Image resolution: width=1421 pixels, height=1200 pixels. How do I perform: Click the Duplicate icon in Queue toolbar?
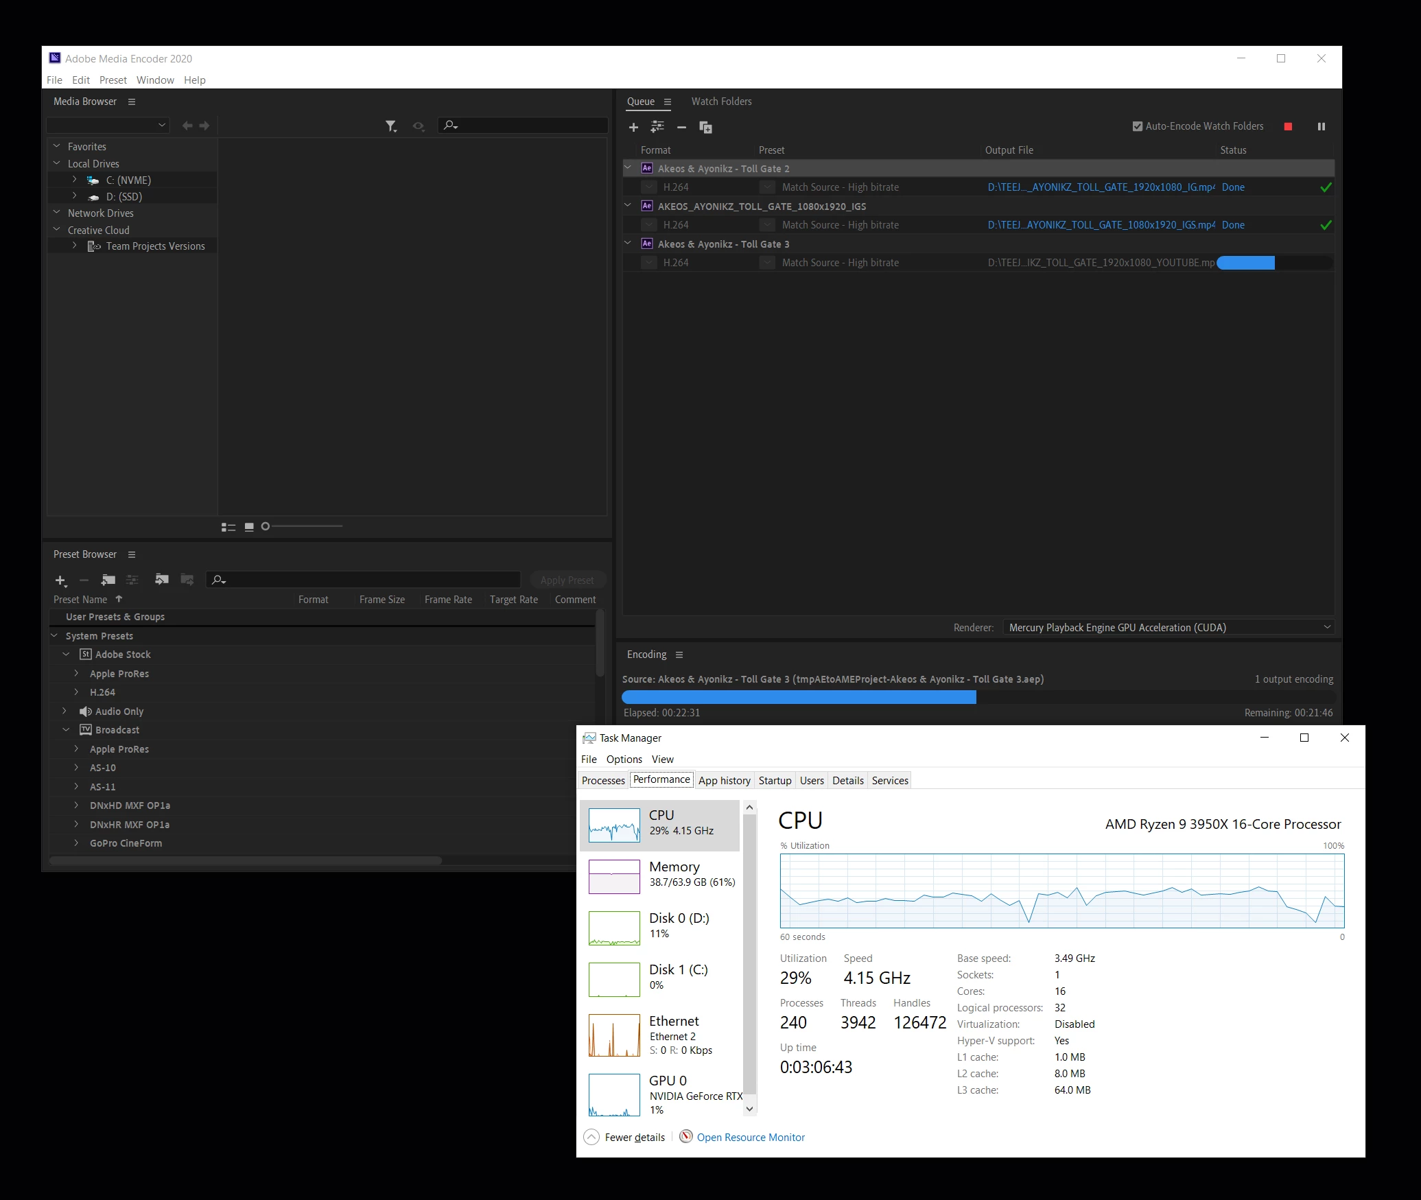705,127
